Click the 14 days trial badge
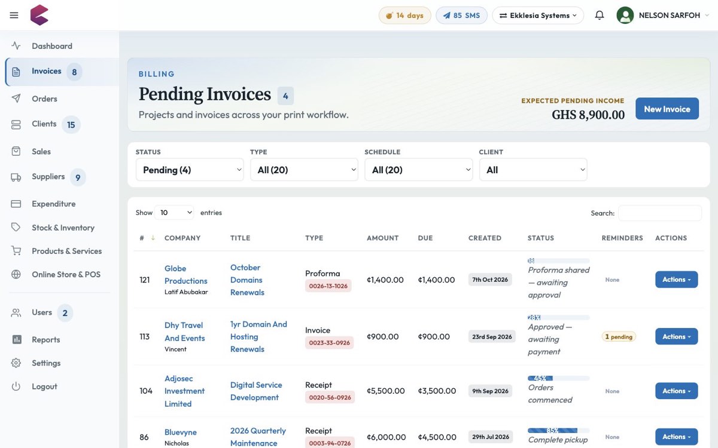The height and width of the screenshot is (448, 718). pos(405,16)
